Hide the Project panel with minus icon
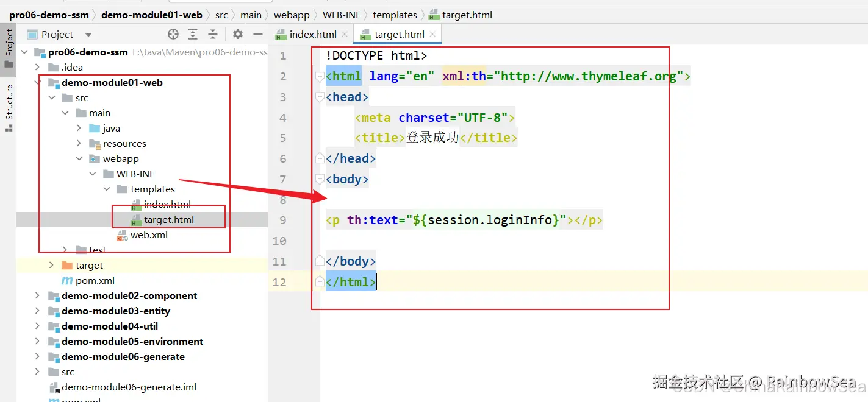This screenshot has height=402, width=868. point(257,34)
